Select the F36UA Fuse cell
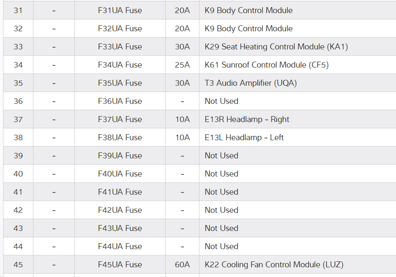The width and height of the screenshot is (396, 277). pos(120,101)
